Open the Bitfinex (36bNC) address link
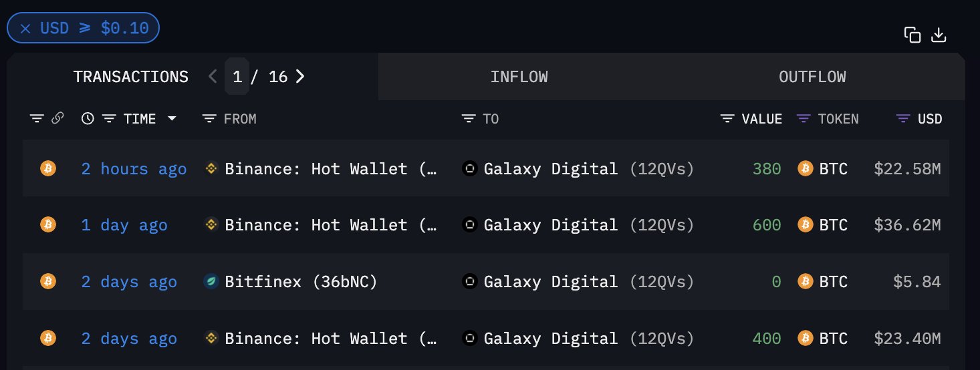 pos(301,282)
